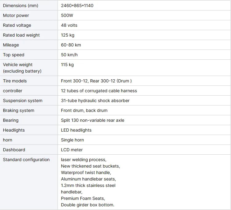
Task: Select the Split 130 non-variable rear axle text
Action: point(92,120)
